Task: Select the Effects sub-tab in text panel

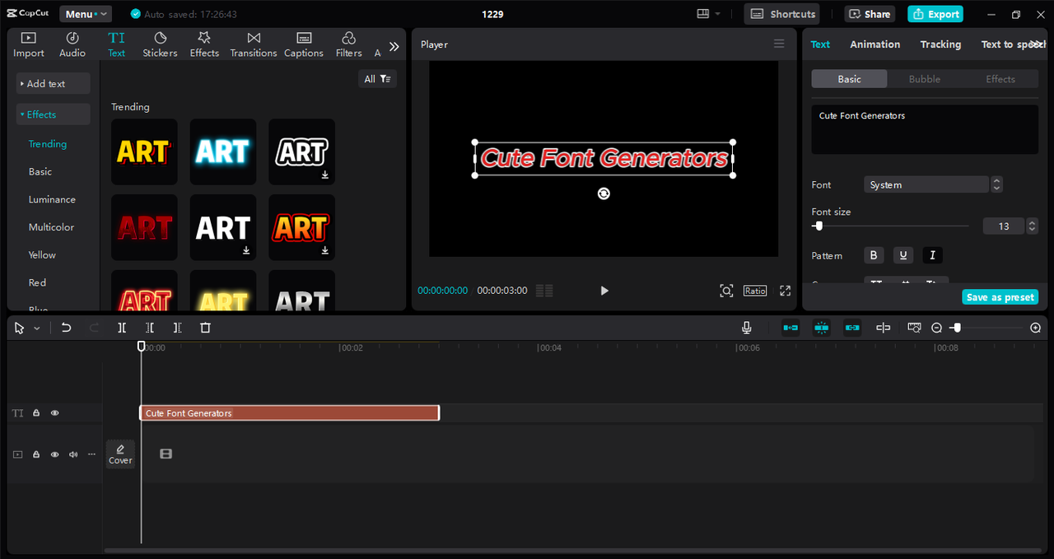Action: click(x=1000, y=79)
